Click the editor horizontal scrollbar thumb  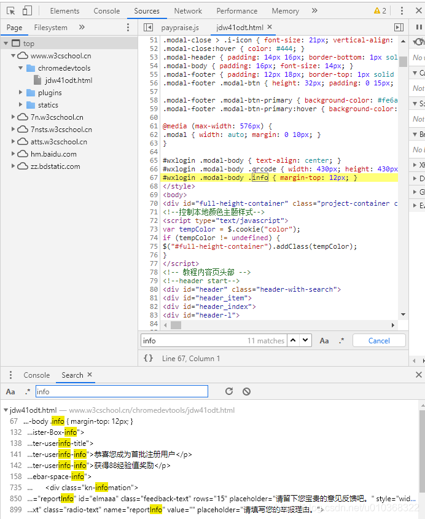coord(176,325)
